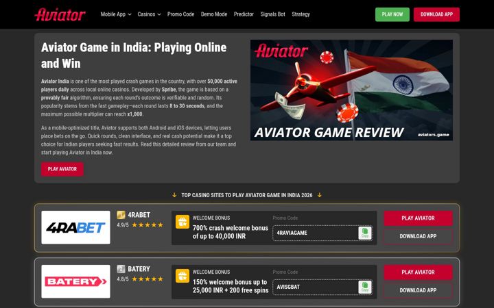Copy the AVISGBAT promo code
Image resolution: width=494 pixels, height=308 pixels.
[365, 287]
